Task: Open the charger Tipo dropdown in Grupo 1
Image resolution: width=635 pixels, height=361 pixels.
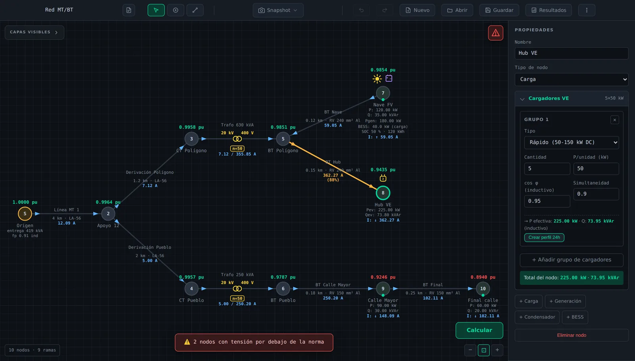Action: click(x=571, y=142)
